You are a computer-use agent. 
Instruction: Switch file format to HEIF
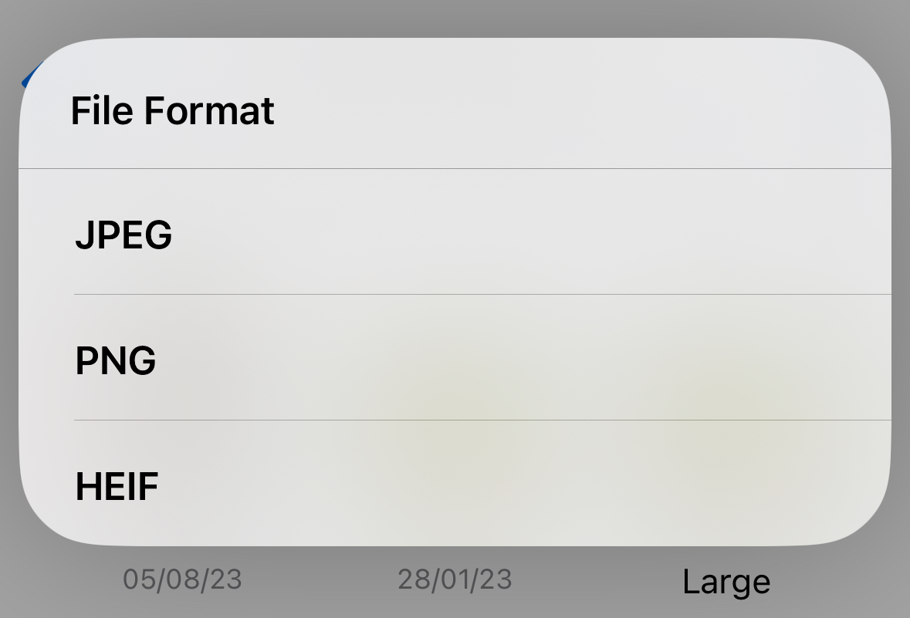455,483
